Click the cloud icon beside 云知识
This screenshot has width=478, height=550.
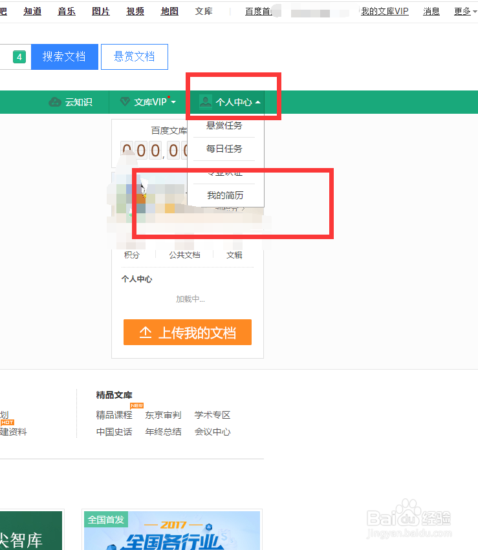55,102
